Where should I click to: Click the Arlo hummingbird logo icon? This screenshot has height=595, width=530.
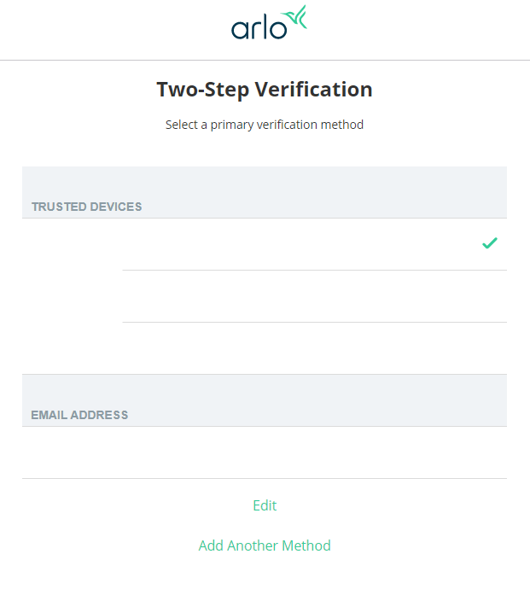tap(295, 17)
